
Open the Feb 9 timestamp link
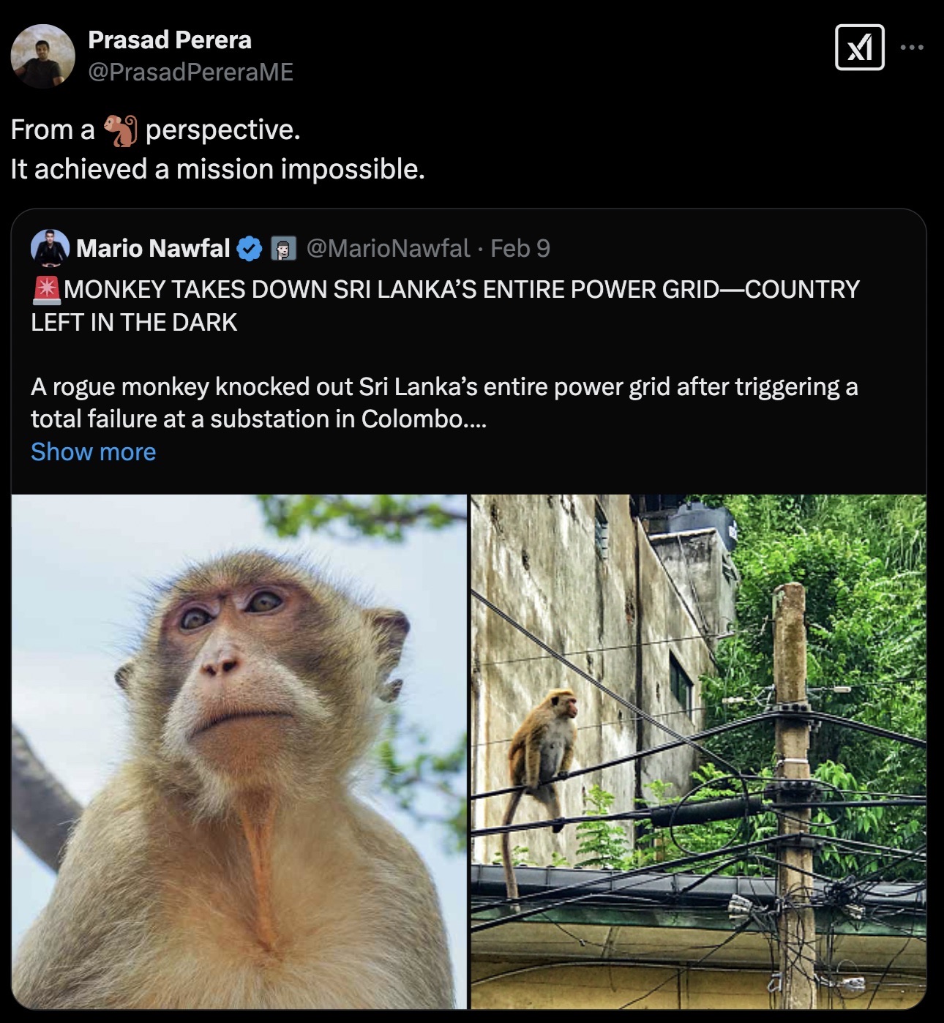pyautogui.click(x=522, y=249)
